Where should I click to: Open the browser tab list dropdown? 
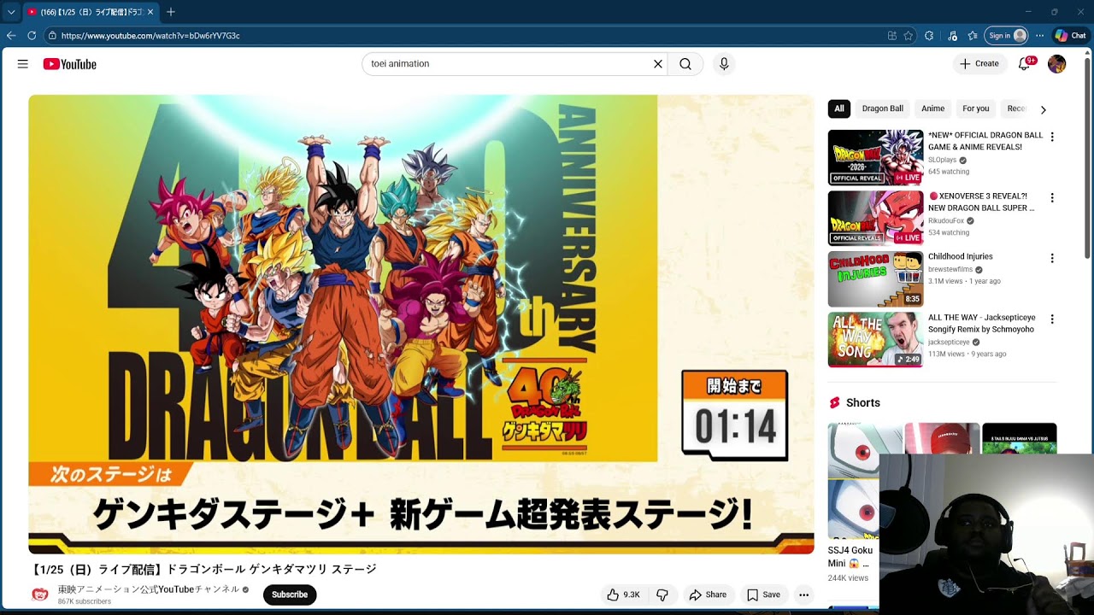tap(11, 12)
